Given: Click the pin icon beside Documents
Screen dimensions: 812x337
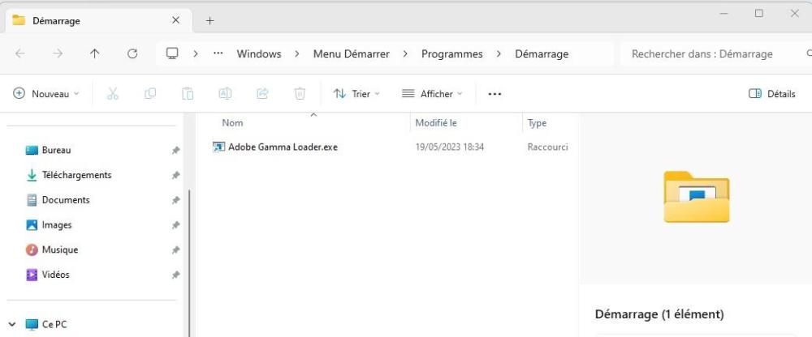Looking at the screenshot, I should tap(176, 200).
